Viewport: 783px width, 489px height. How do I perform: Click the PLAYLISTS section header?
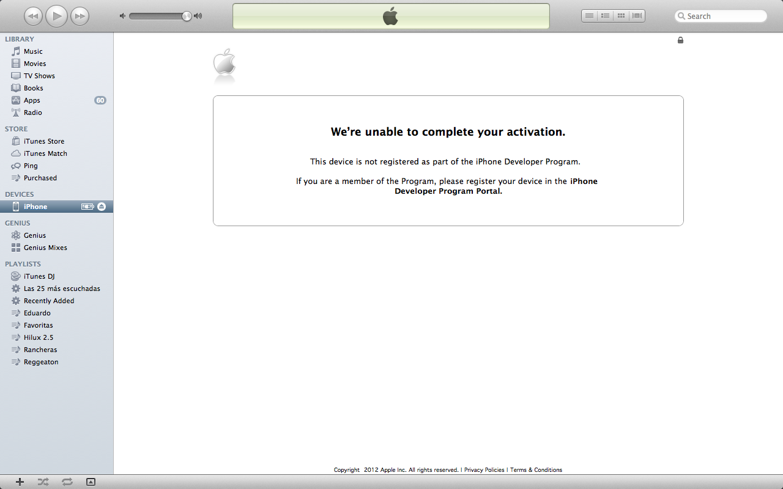(23, 264)
